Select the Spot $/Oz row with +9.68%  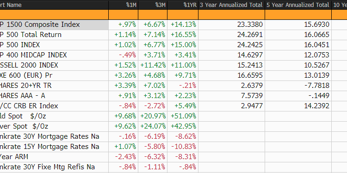point(54,116)
